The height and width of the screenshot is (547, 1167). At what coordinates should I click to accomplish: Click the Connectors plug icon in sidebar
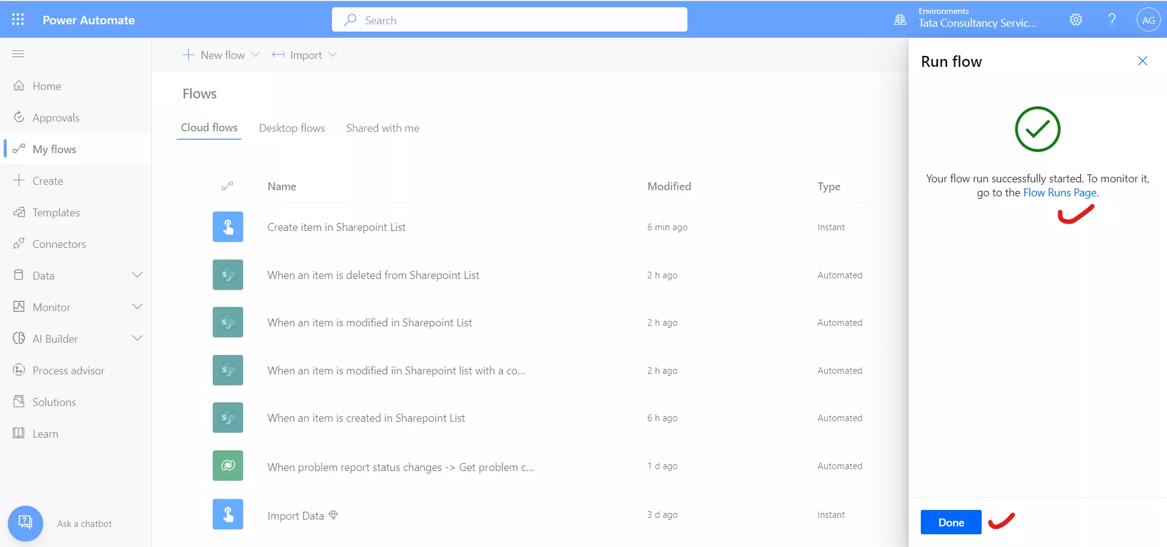pyautogui.click(x=19, y=244)
